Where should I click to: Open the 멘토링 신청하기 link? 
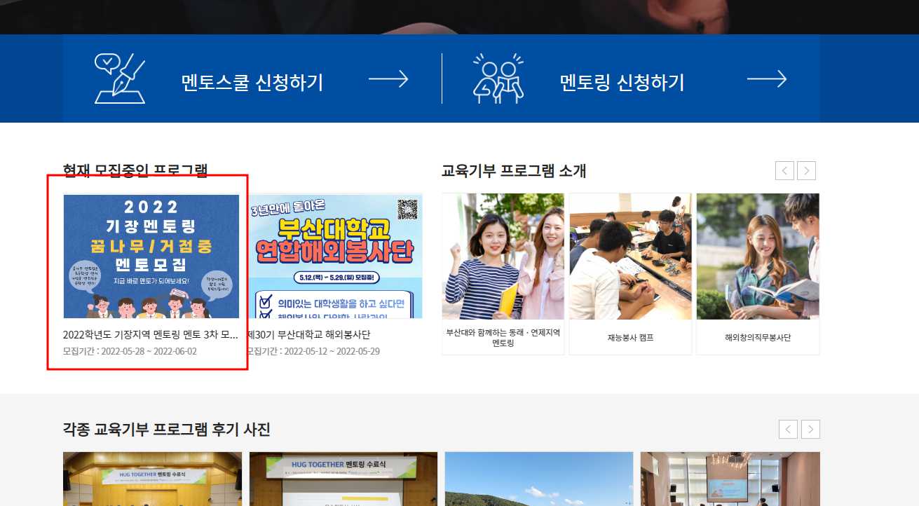622,82
